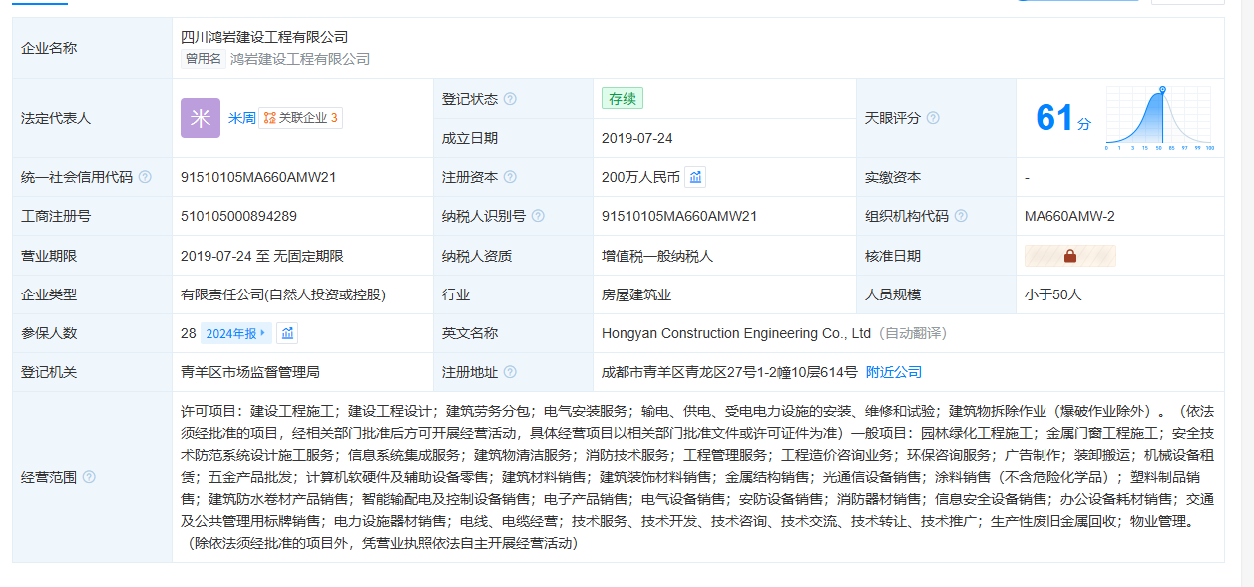Click the 存续 status badge
Screen dimensions: 1254x587
tap(623, 99)
